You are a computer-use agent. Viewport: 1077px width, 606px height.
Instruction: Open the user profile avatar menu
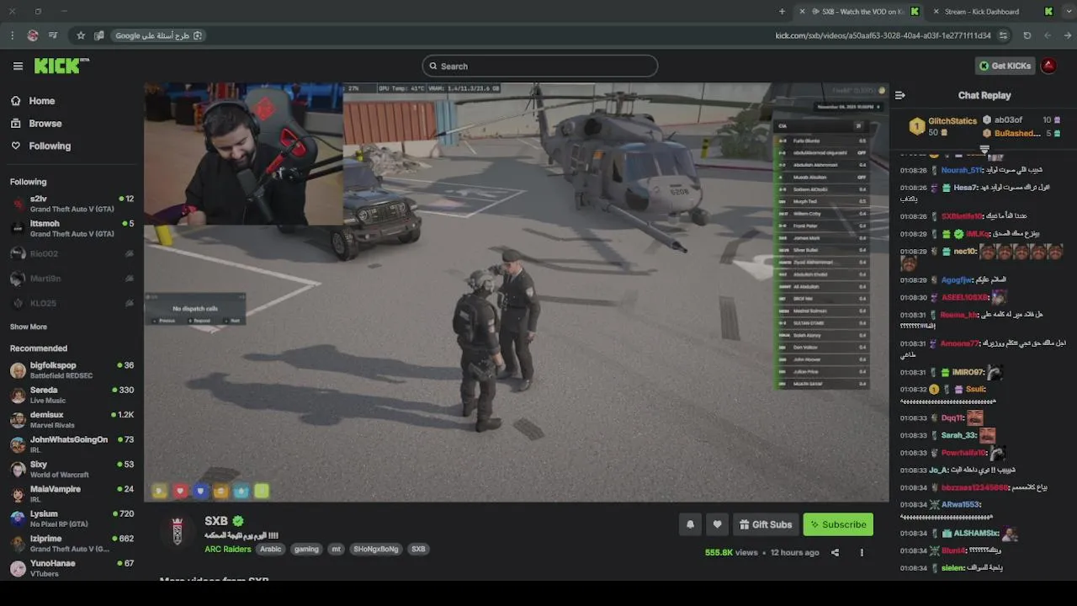(1049, 66)
